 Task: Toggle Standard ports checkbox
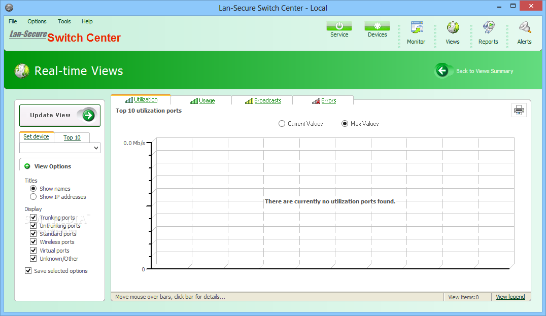coord(33,233)
